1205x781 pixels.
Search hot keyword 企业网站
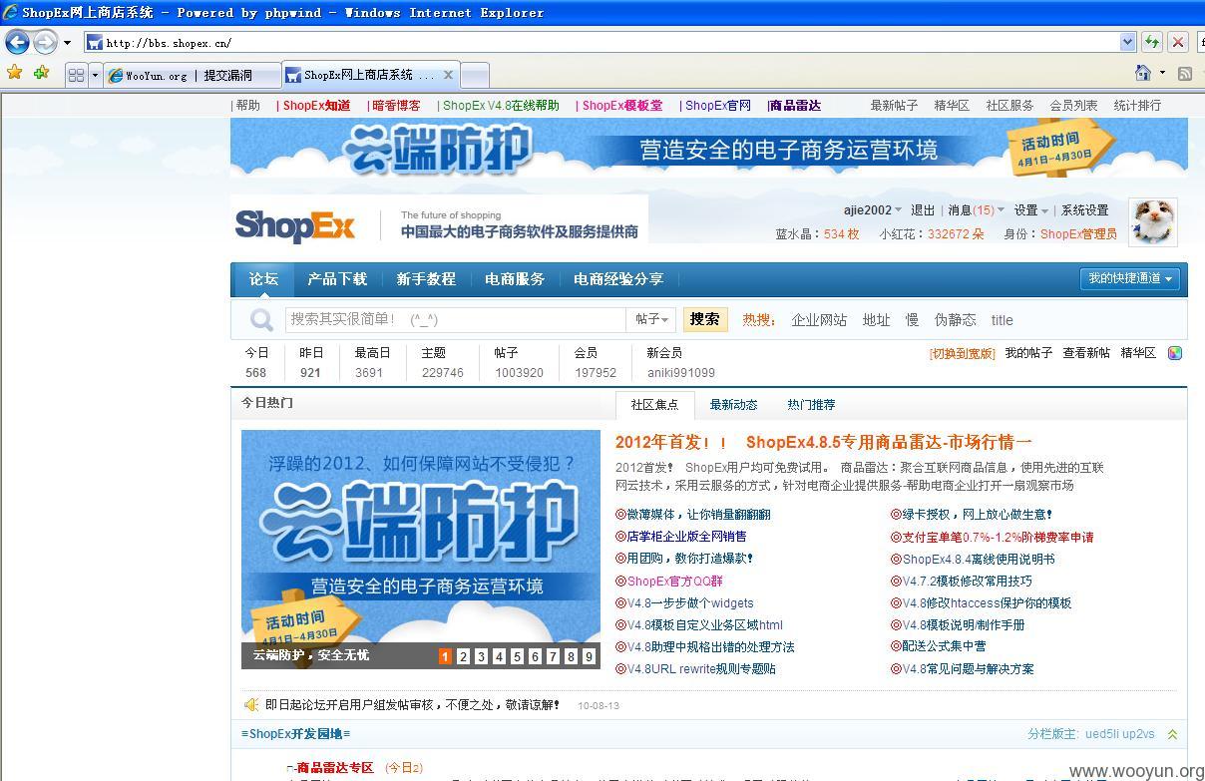tap(819, 320)
